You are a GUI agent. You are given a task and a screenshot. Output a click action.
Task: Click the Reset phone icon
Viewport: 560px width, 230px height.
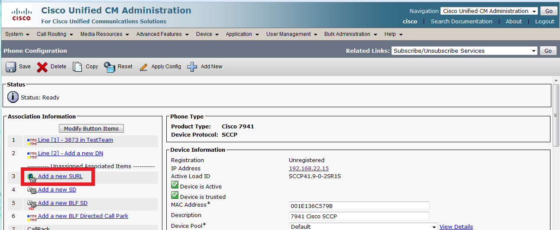[110, 67]
